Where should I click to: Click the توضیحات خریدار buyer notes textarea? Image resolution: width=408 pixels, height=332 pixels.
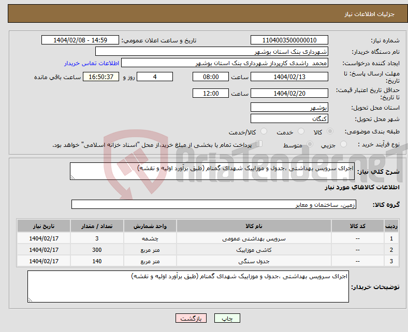188,286
